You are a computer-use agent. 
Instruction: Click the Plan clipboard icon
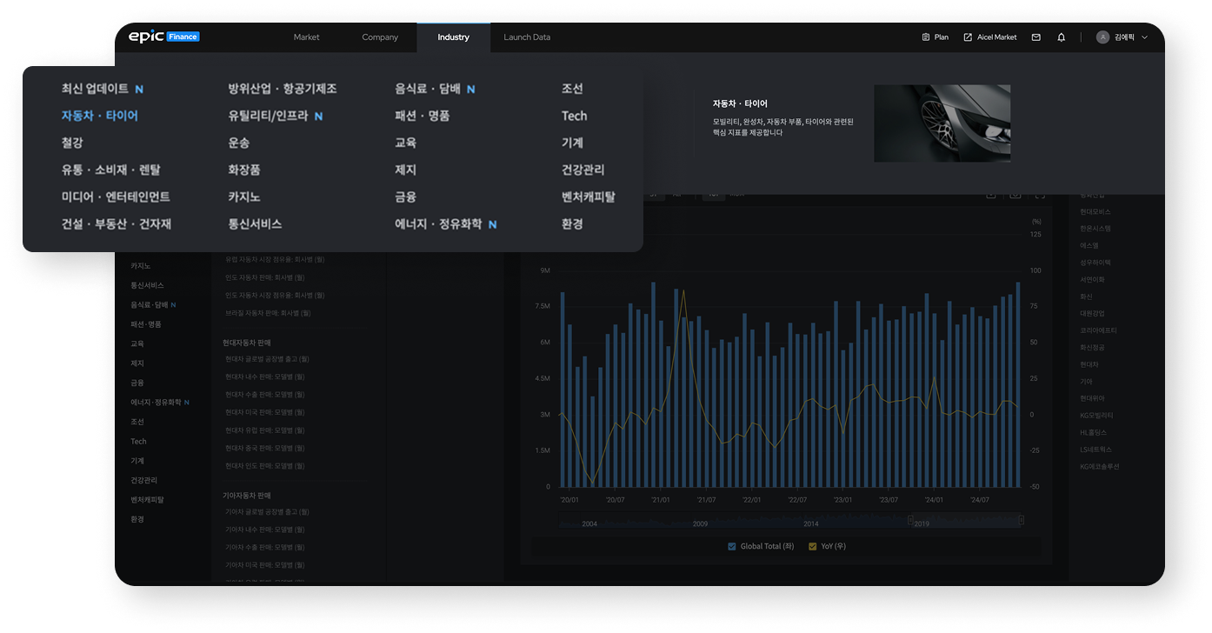(925, 37)
